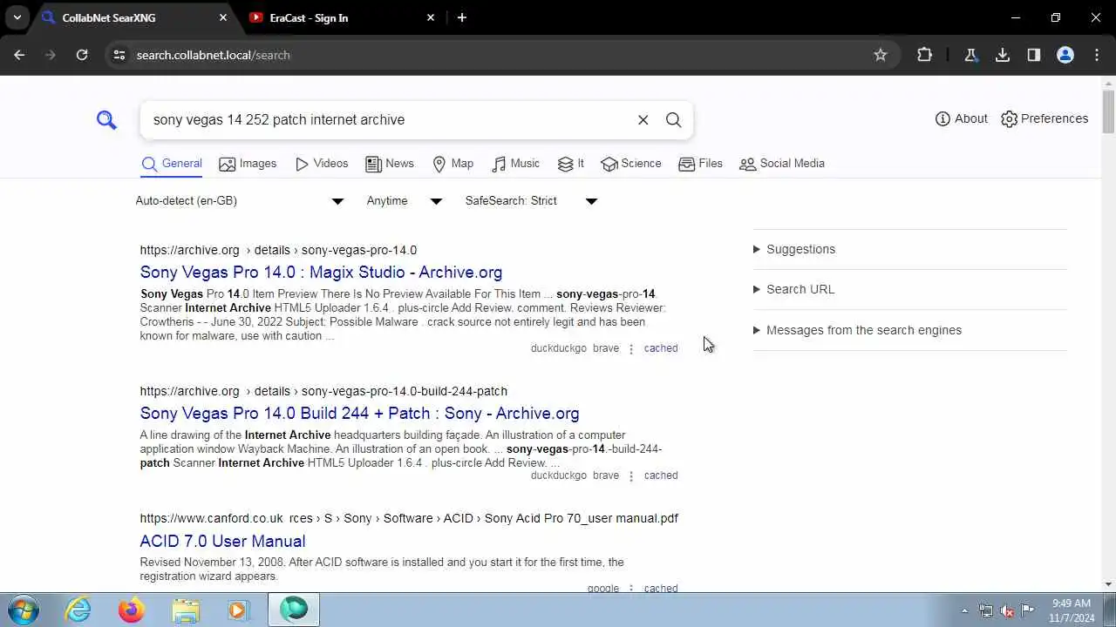The height and width of the screenshot is (627, 1116).
Task: Open Windows Explorer folder from taskbar
Action: [186, 610]
